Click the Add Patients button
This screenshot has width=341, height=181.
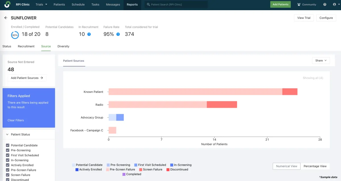pyautogui.click(x=280, y=5)
